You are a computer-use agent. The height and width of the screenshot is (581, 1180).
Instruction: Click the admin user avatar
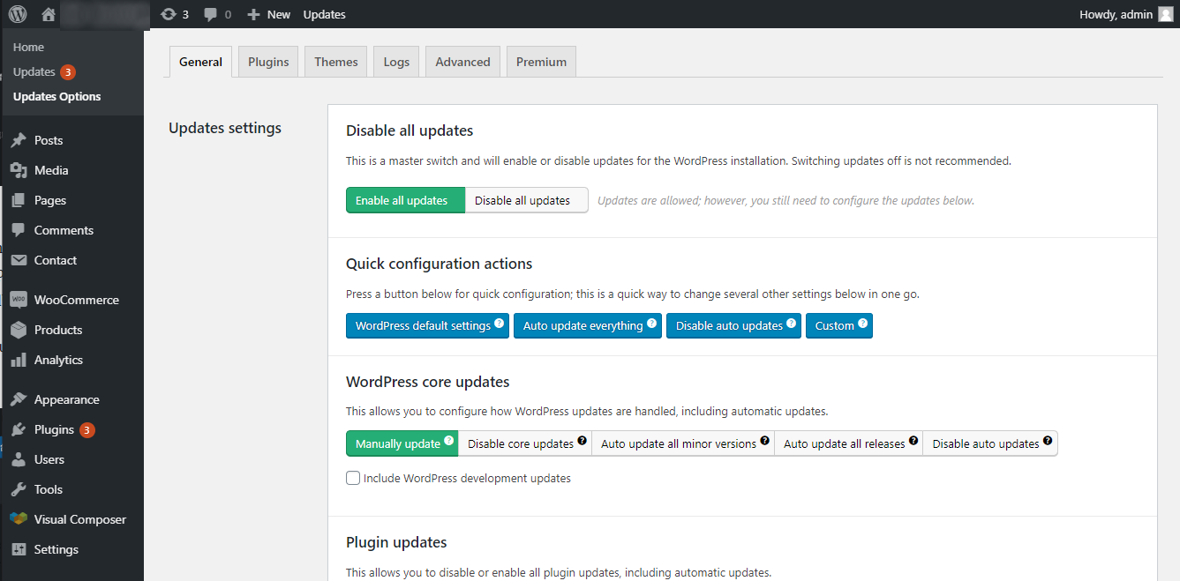pyautogui.click(x=1165, y=14)
